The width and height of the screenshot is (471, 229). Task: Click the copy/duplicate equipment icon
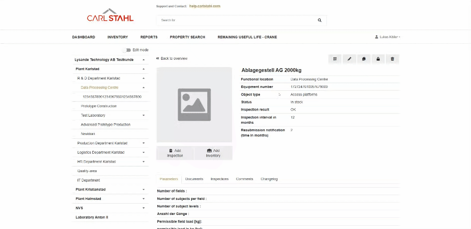click(x=363, y=59)
